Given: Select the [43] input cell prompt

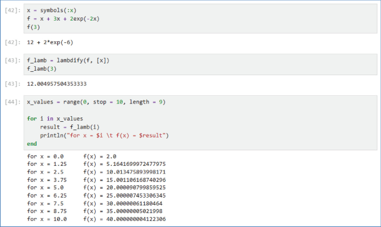Looking at the screenshot, I should tap(12, 60).
